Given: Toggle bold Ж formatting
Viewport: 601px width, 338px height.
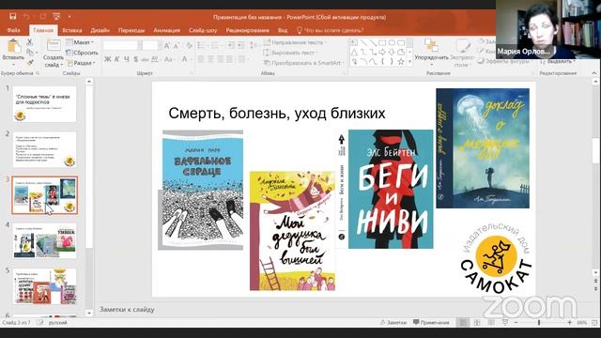Looking at the screenshot, I should 108,59.
